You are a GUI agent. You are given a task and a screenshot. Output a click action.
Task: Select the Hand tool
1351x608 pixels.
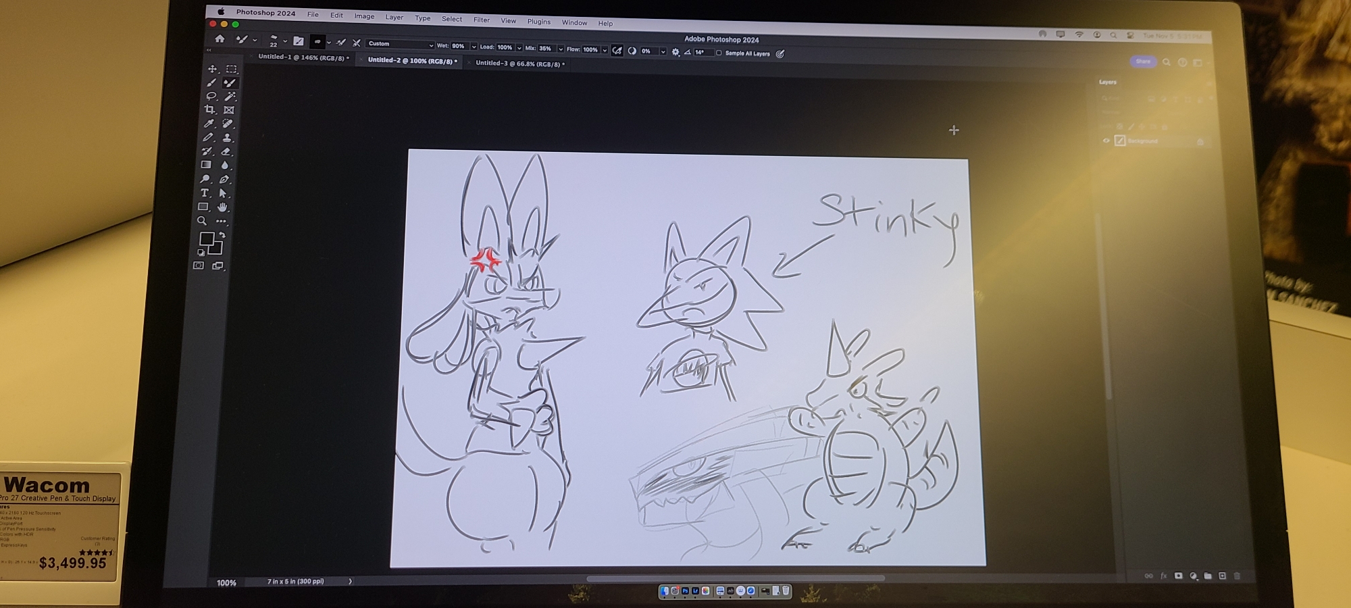click(x=222, y=207)
